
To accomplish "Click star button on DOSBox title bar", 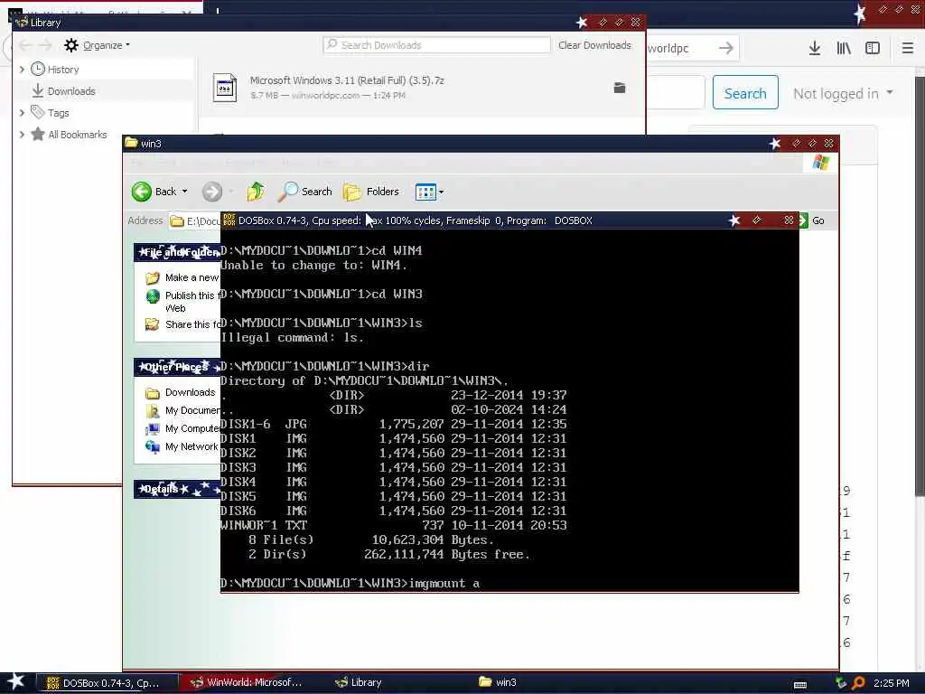I will (733, 220).
